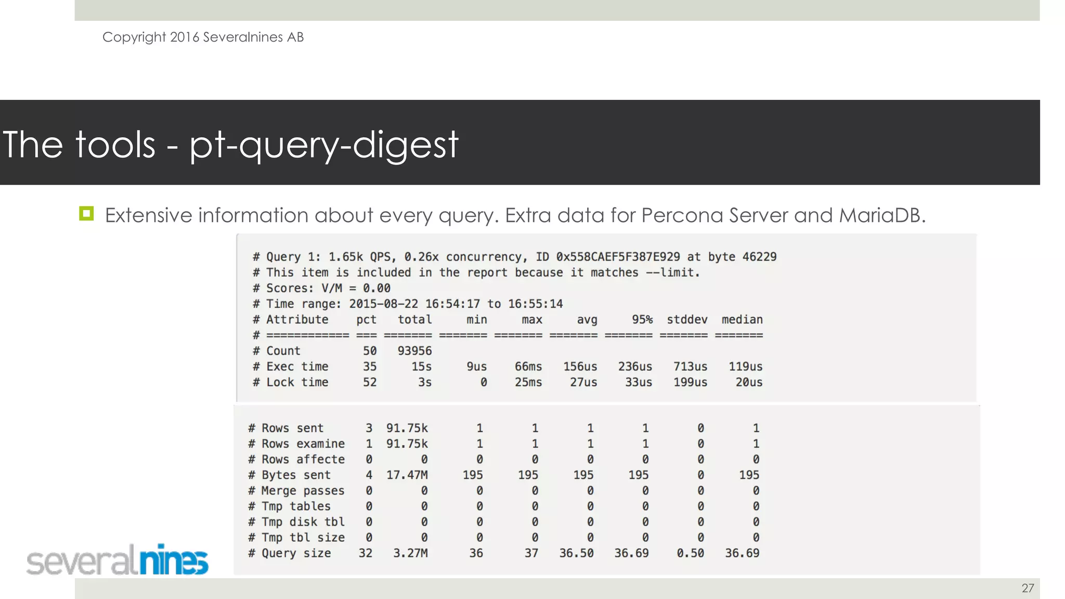Click the 'This item is included in the report' line

pyautogui.click(x=476, y=272)
